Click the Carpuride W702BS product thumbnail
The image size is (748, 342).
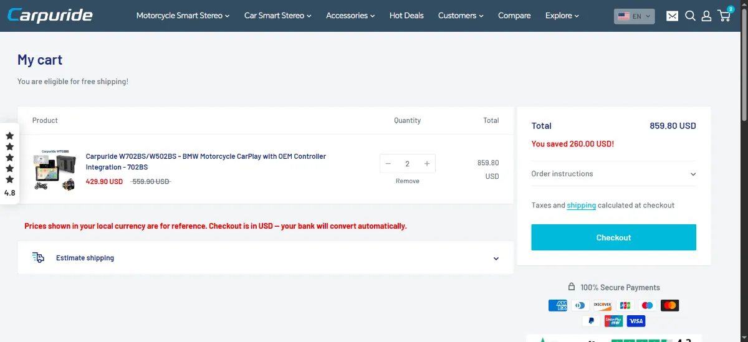pyautogui.click(x=55, y=169)
